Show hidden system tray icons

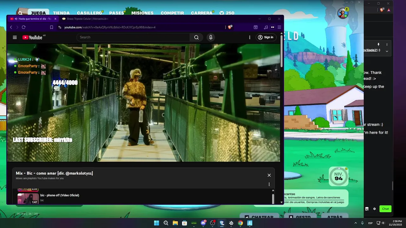click(356, 223)
